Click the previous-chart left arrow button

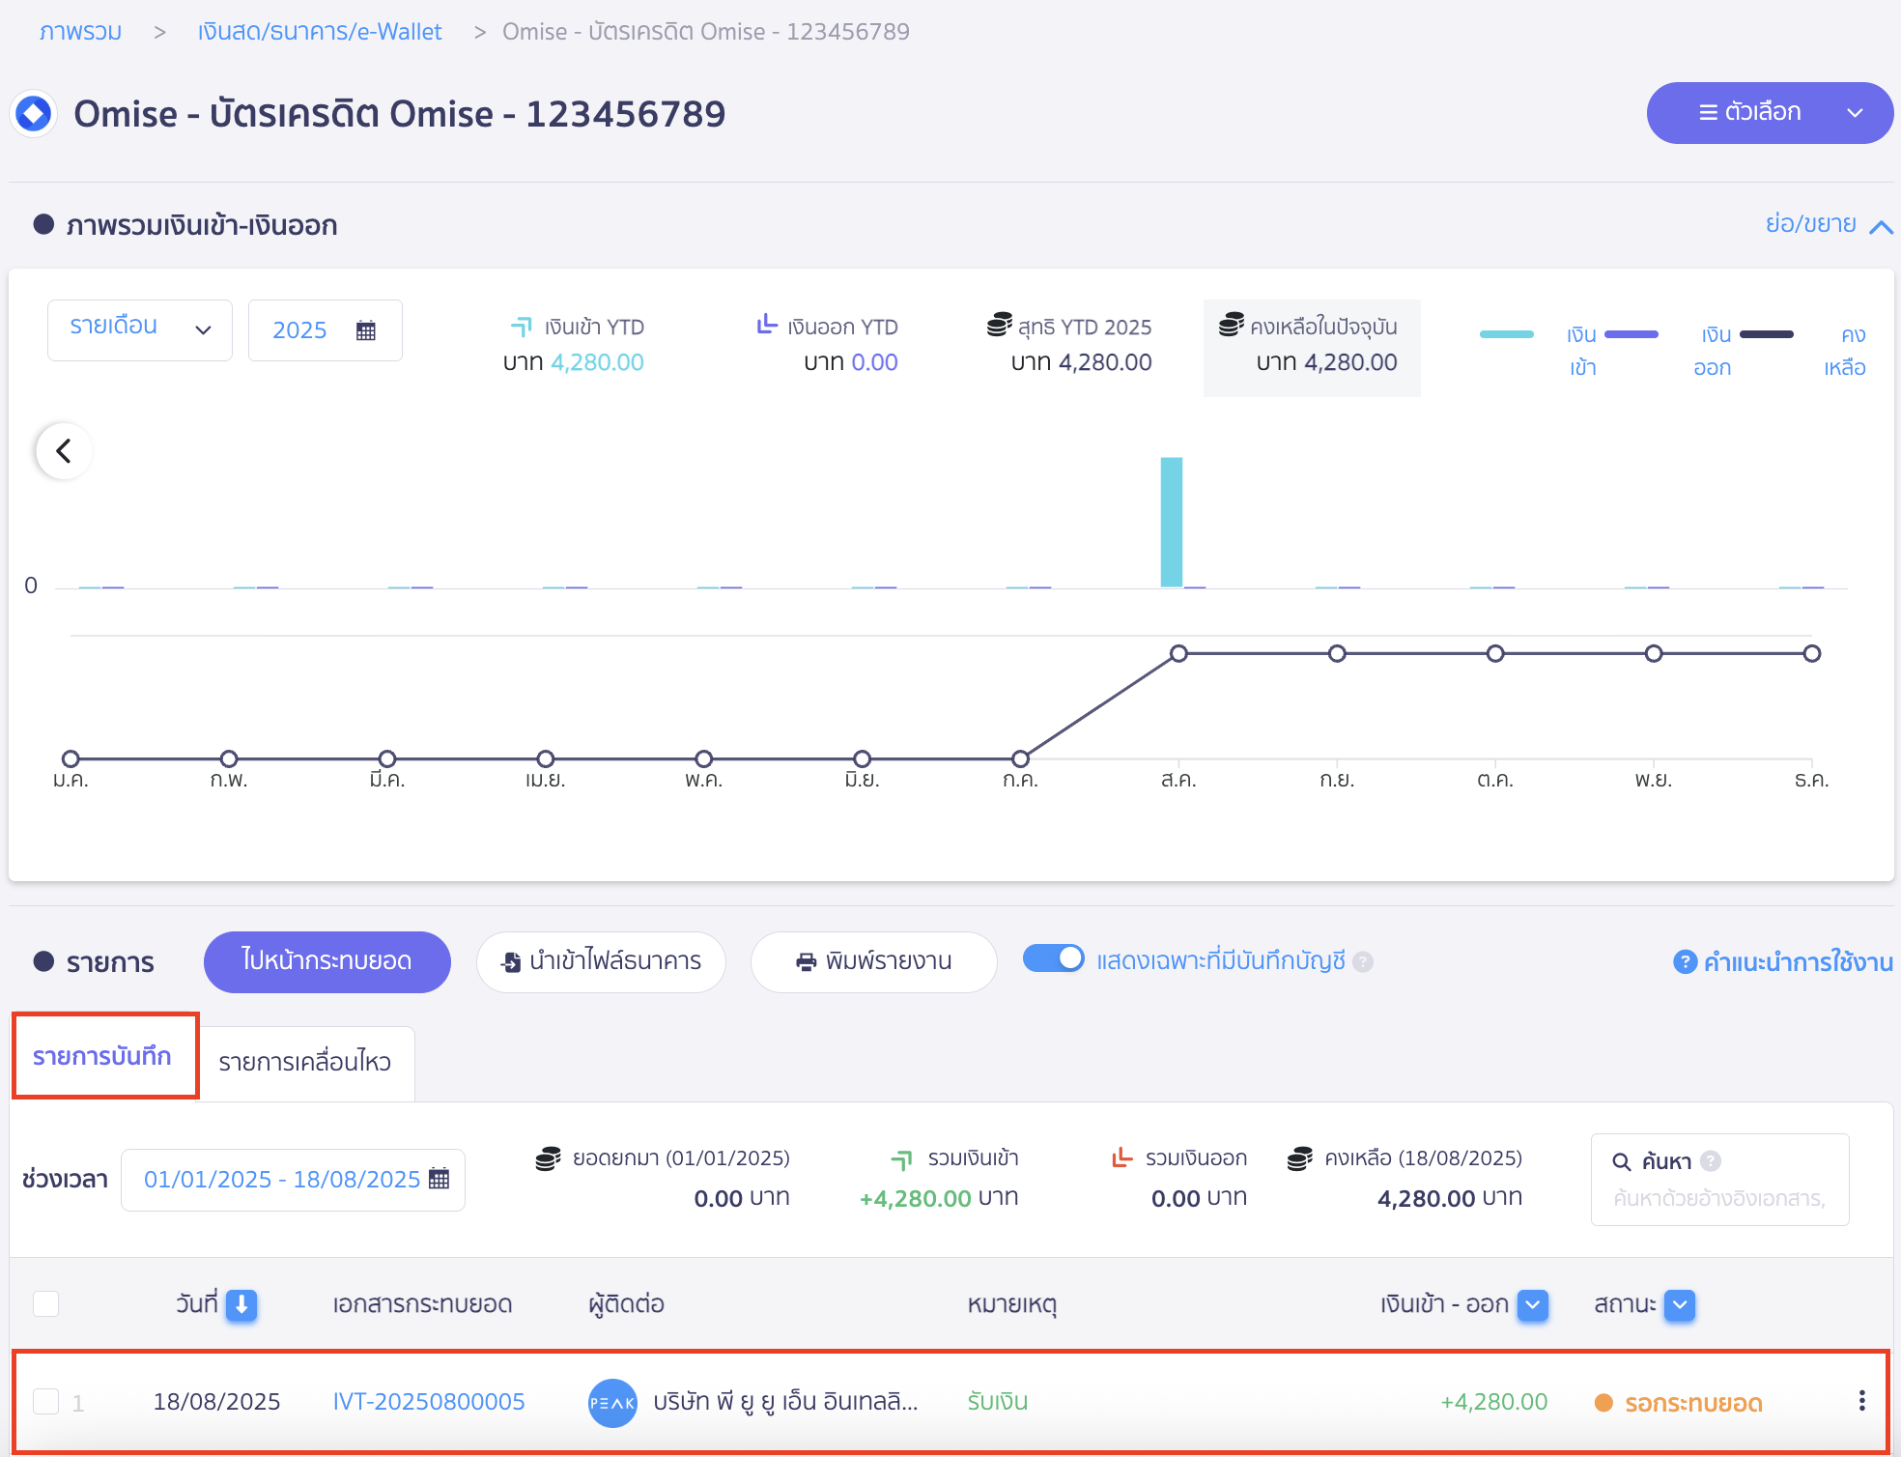coord(64,451)
